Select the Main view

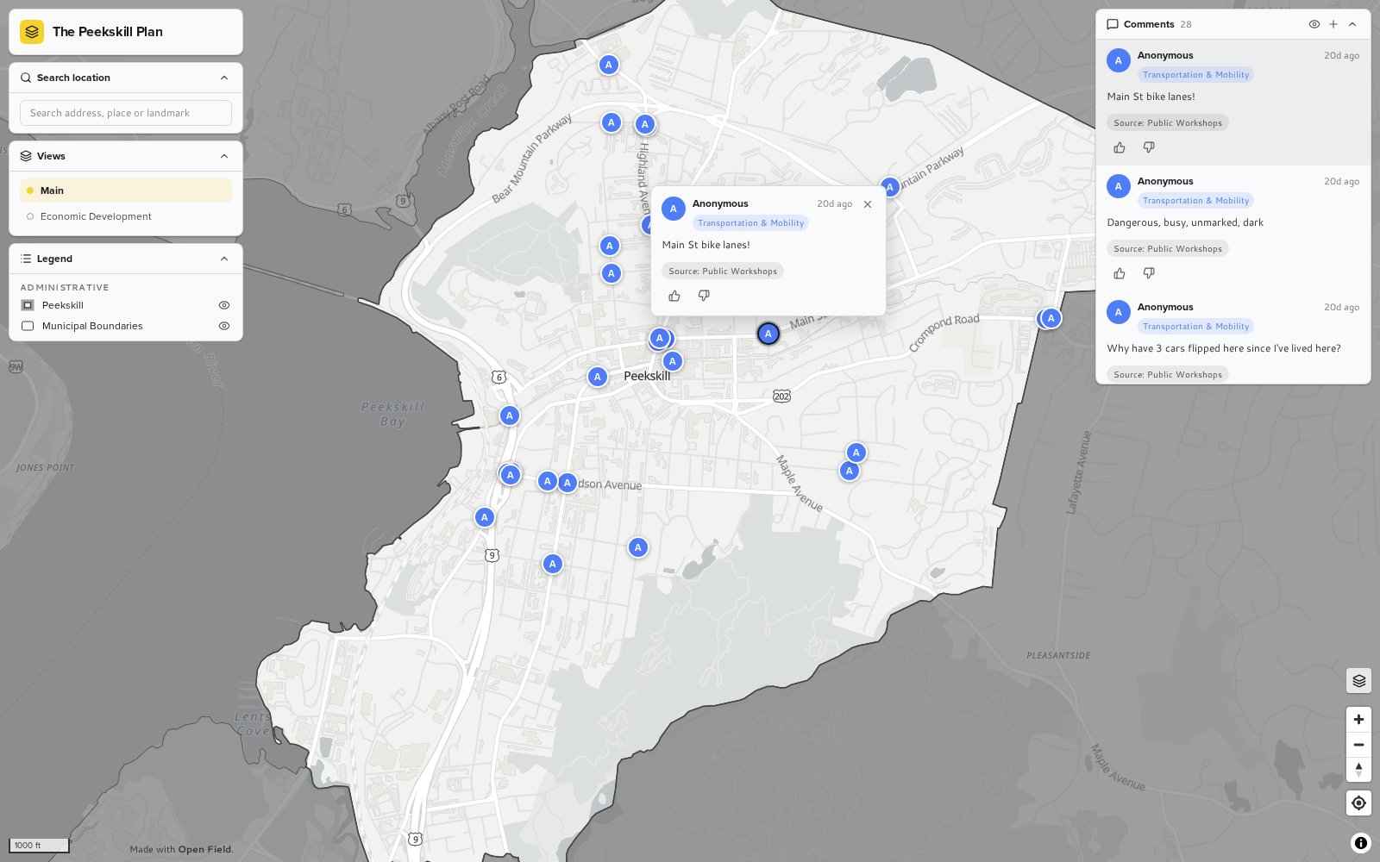[126, 191]
